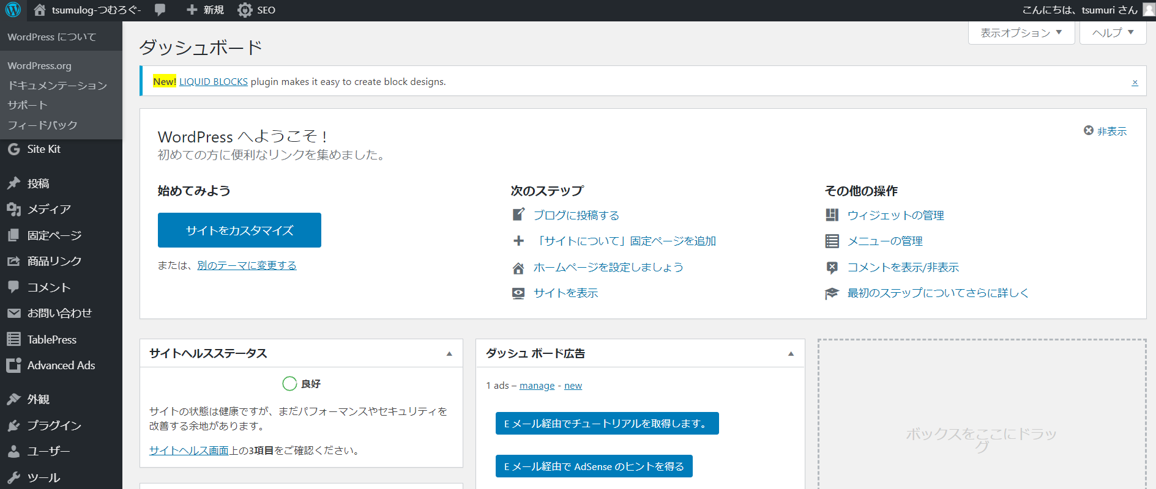Click the Site Kit Google icon
The image size is (1156, 489).
(x=13, y=149)
